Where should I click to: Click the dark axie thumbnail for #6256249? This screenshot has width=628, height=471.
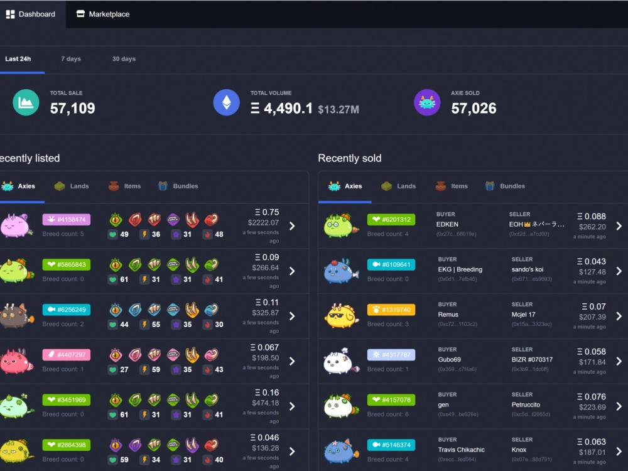click(x=16, y=316)
